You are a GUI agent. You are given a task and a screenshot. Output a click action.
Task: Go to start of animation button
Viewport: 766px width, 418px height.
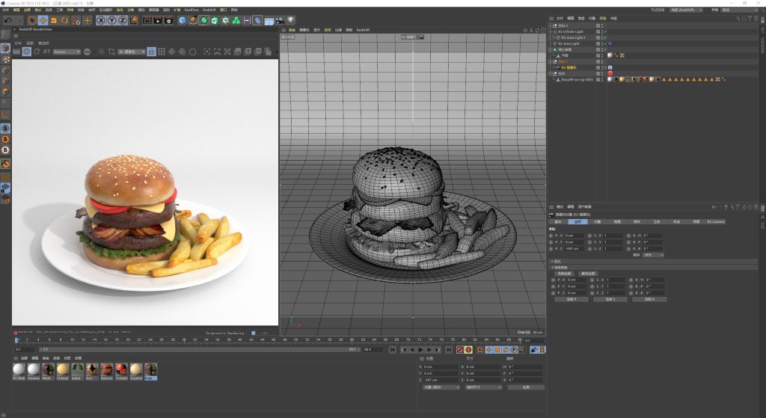[x=393, y=350]
